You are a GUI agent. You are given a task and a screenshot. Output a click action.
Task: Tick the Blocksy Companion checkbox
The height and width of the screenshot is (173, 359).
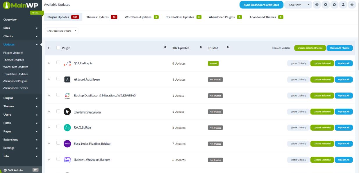tap(58, 111)
